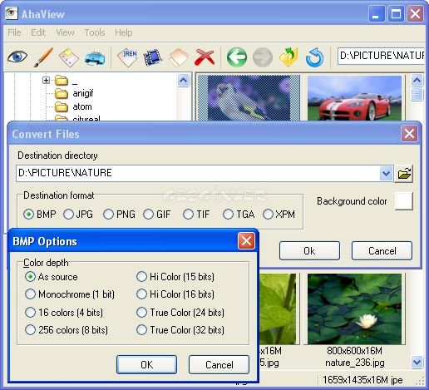The height and width of the screenshot is (390, 429).
Task: Click Ok in Convert Files dialog
Action: coord(309,250)
